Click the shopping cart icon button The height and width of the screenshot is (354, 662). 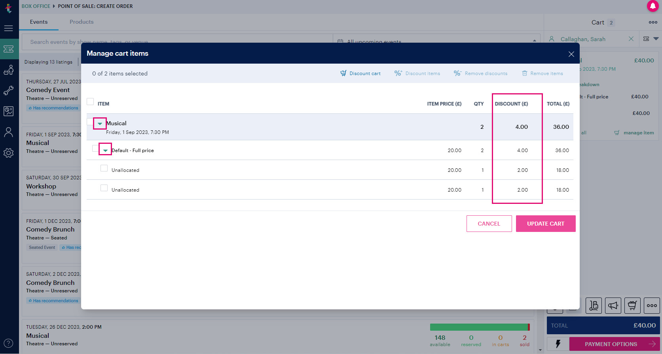point(632,305)
